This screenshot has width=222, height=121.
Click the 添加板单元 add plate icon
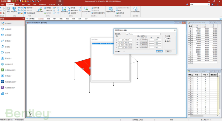pyautogui.click(x=64, y=9)
